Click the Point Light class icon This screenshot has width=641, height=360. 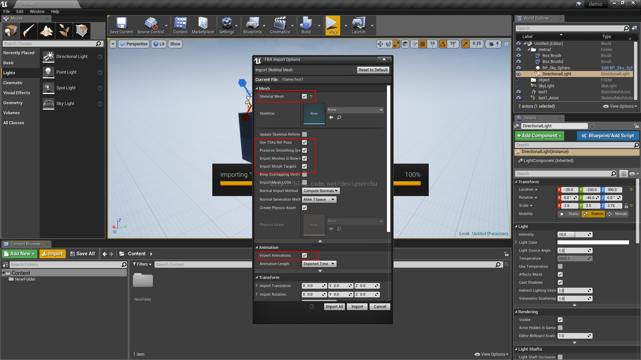tap(48, 72)
